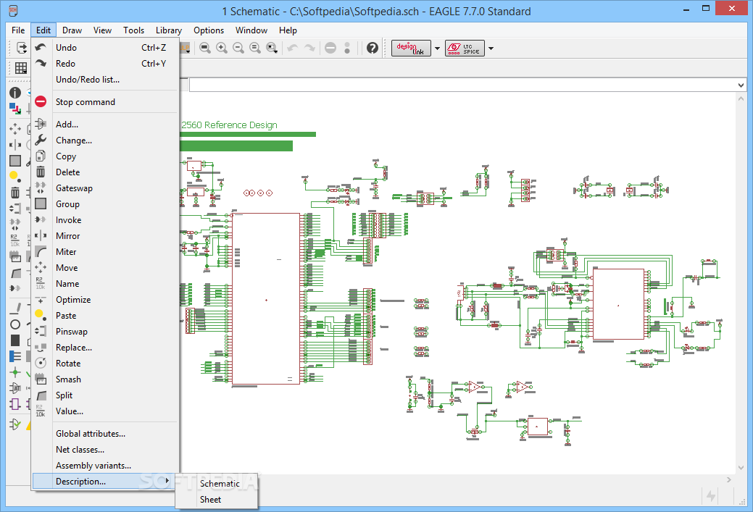Open the Library menu
753x512 pixels.
click(x=169, y=30)
